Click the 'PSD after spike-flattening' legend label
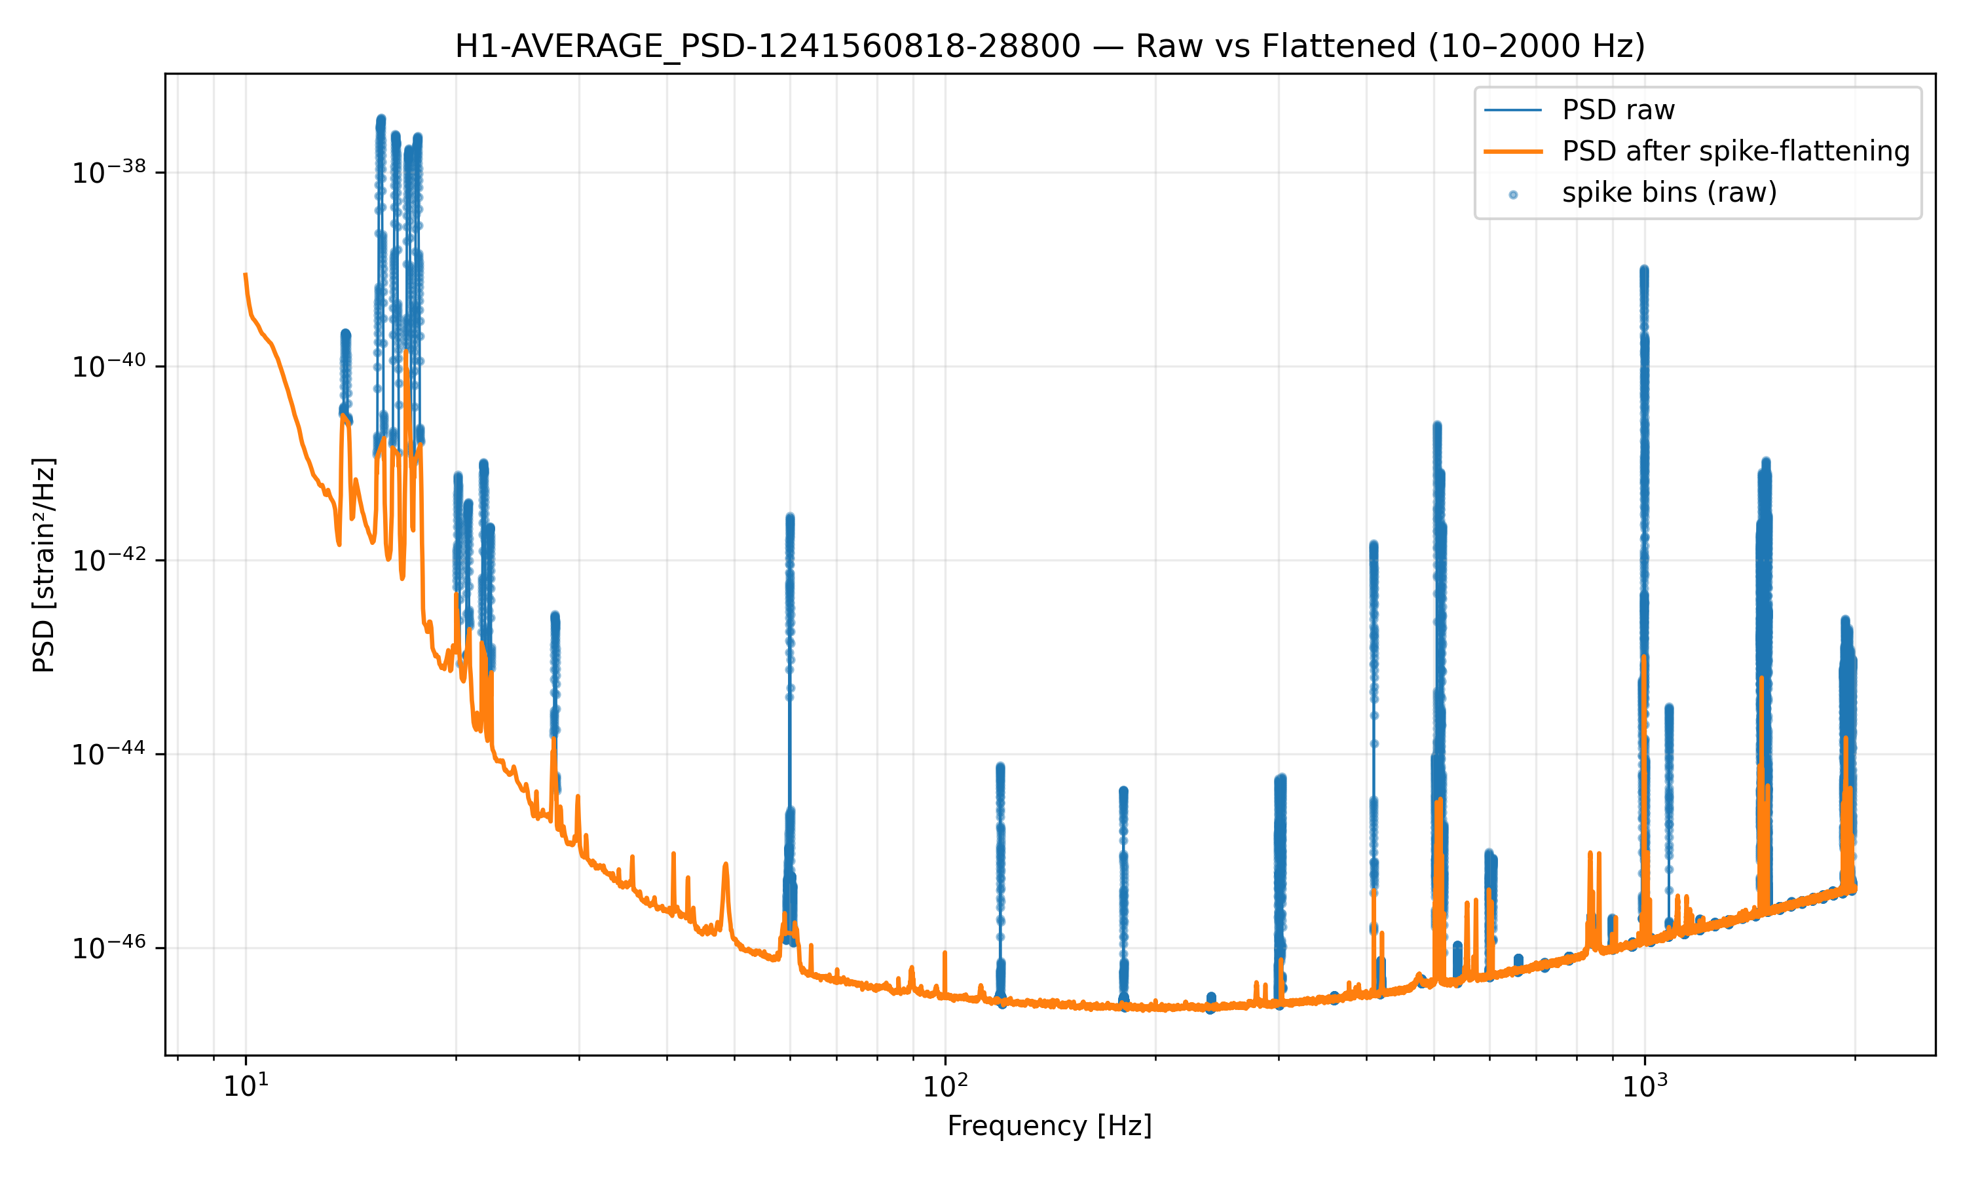1965x1179 pixels. click(x=1736, y=151)
